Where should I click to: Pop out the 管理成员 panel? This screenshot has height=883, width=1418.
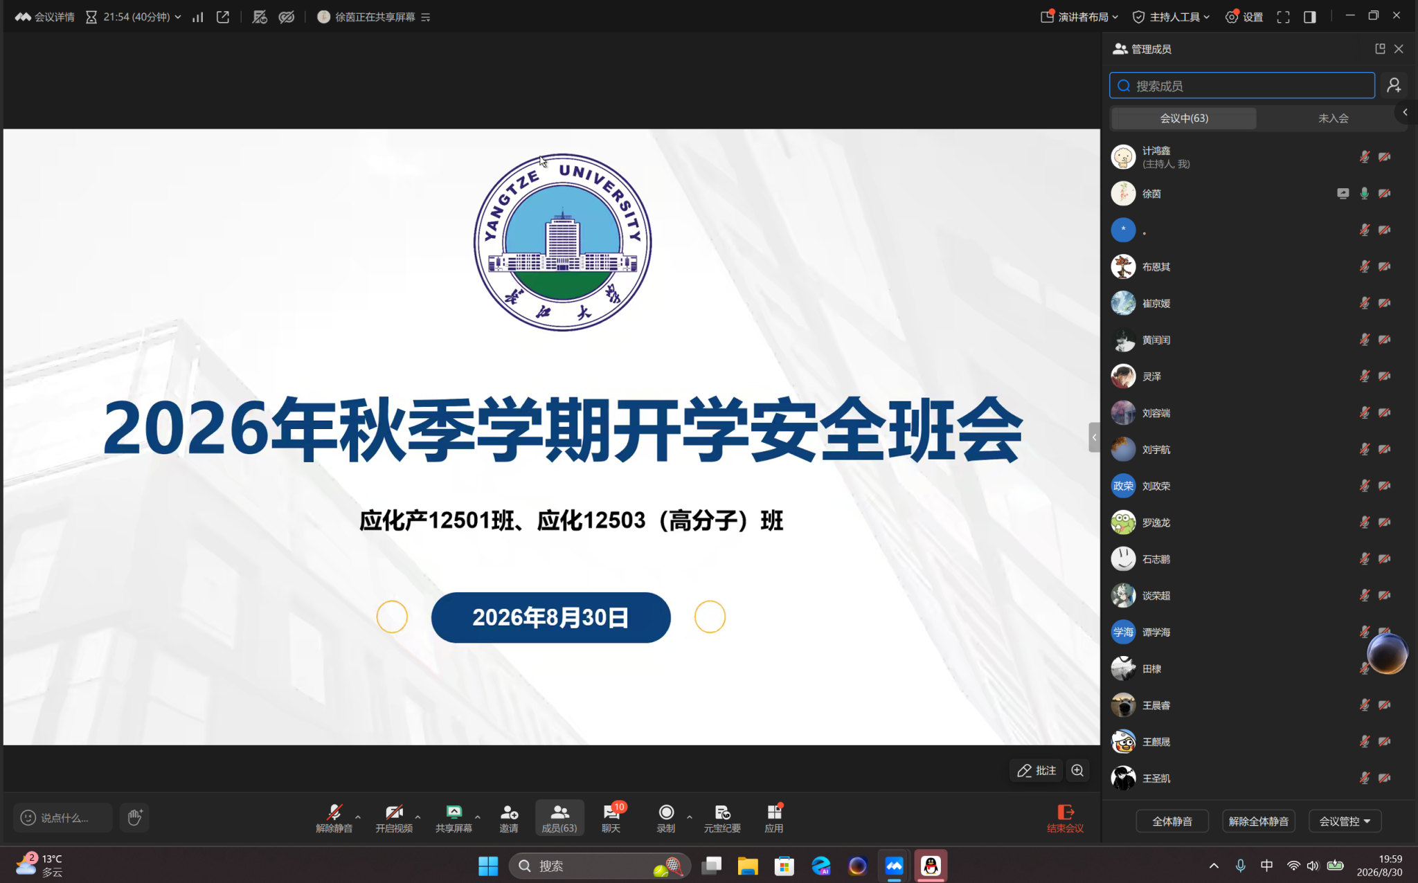[1380, 48]
